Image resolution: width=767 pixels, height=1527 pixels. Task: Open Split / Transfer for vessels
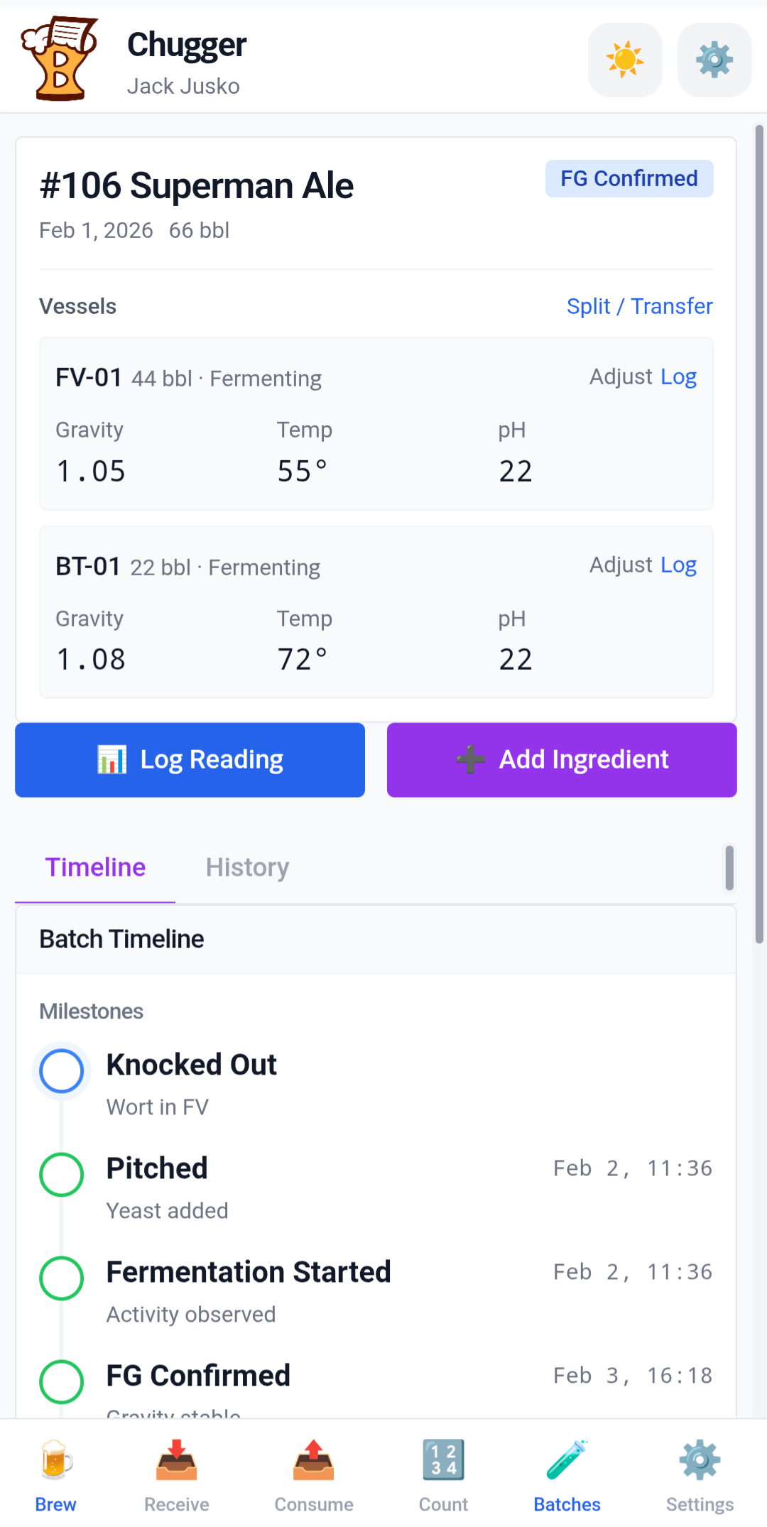[x=638, y=305]
